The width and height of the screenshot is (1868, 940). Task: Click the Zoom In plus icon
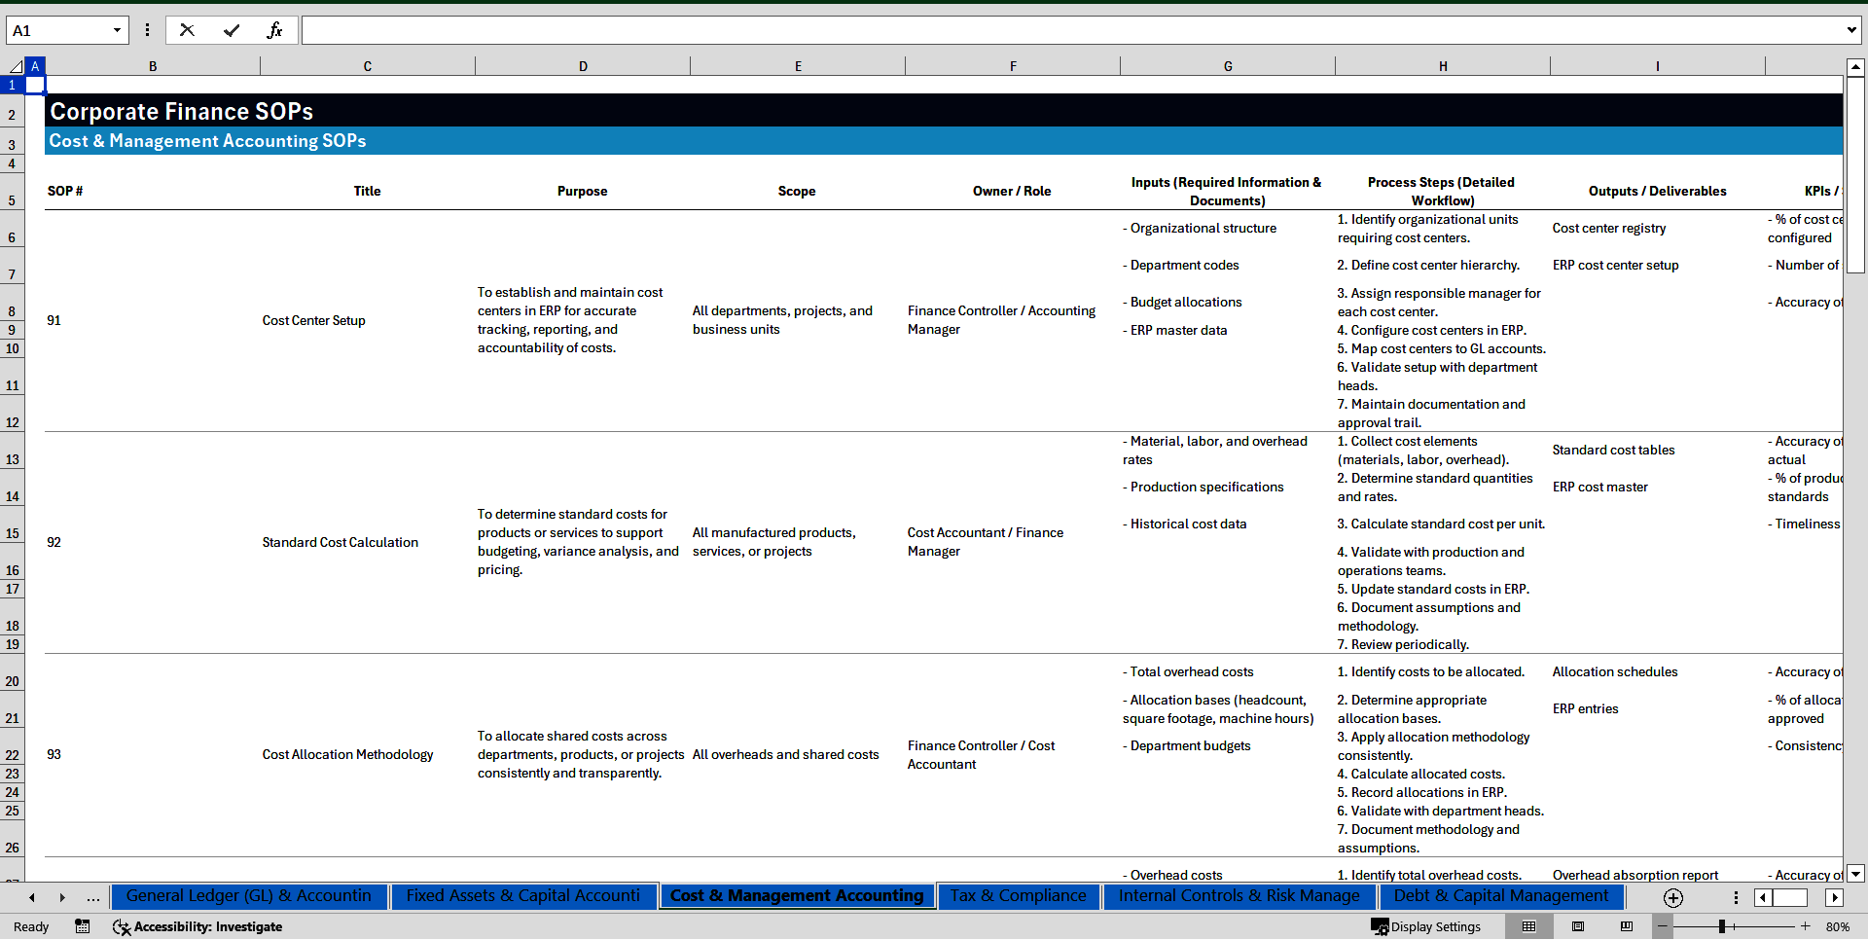(1805, 926)
